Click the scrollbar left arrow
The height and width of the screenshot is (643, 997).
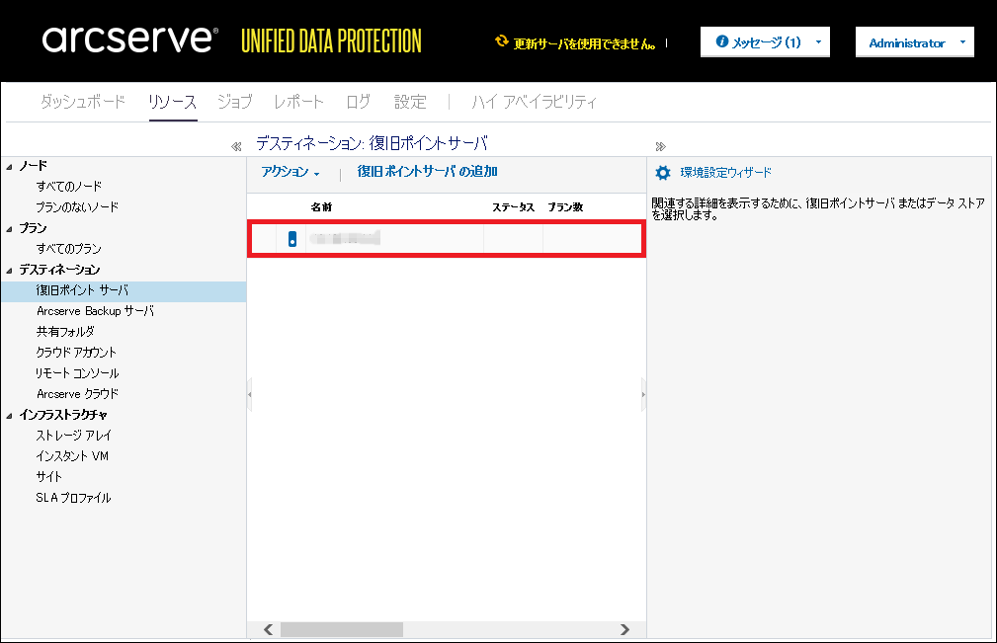pyautogui.click(x=269, y=629)
